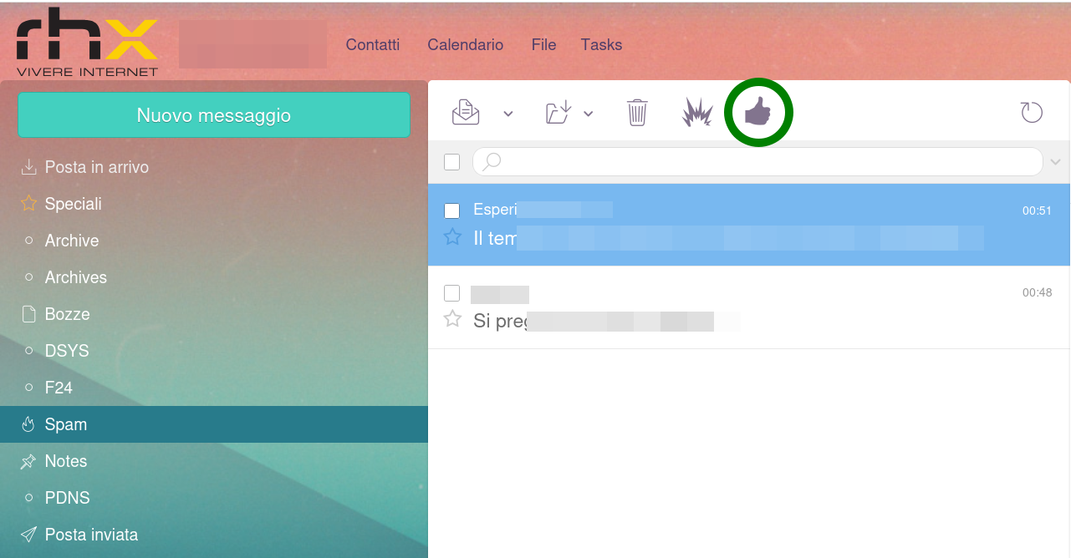
Task: Open the Calendario section
Action: tap(465, 44)
